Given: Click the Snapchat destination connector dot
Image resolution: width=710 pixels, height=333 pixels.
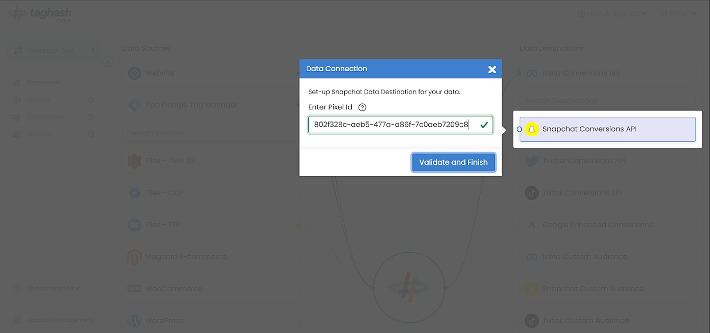Looking at the screenshot, I should click(519, 129).
